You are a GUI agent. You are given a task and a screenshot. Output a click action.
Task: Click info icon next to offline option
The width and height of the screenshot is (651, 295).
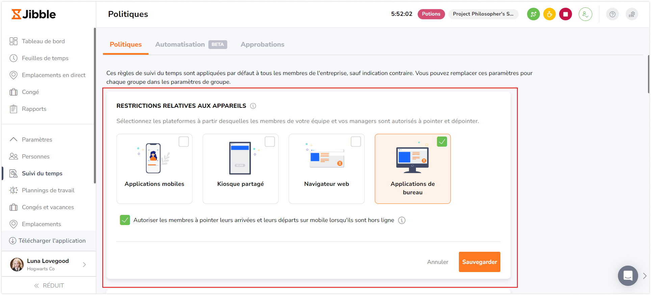(401, 220)
